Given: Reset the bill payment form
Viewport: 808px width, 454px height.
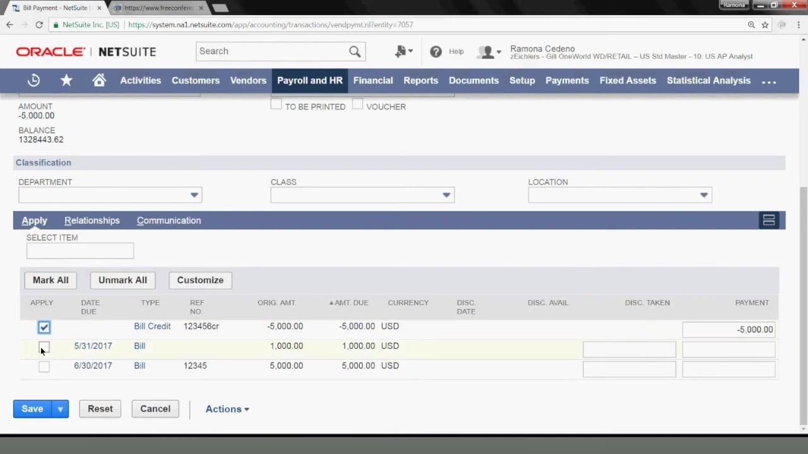Looking at the screenshot, I should (100, 409).
